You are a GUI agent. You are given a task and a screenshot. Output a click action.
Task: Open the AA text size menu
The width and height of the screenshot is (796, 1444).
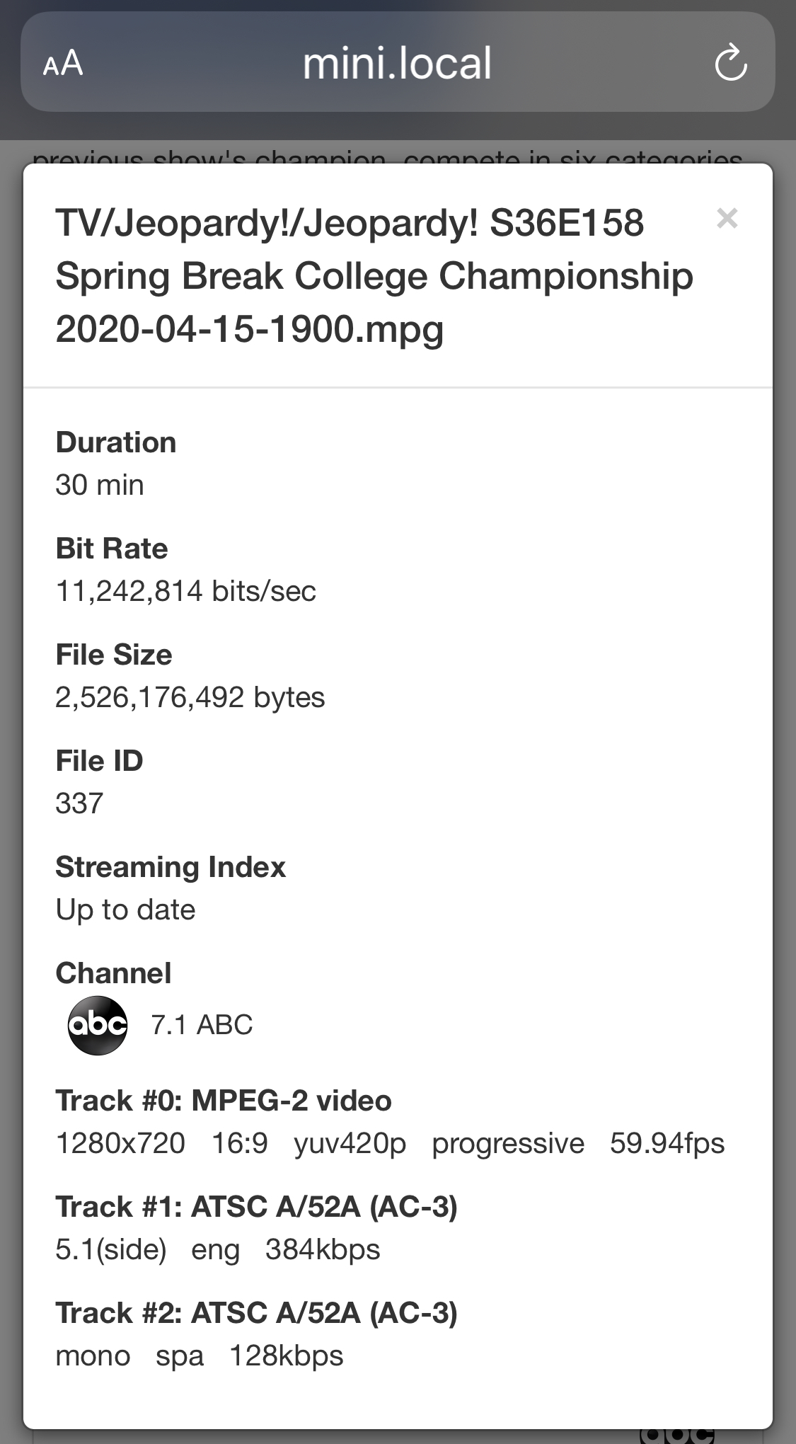[63, 63]
